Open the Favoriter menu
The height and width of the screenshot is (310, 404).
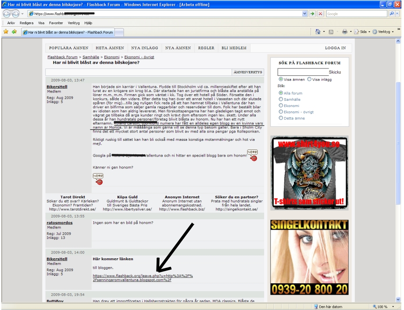(56, 23)
